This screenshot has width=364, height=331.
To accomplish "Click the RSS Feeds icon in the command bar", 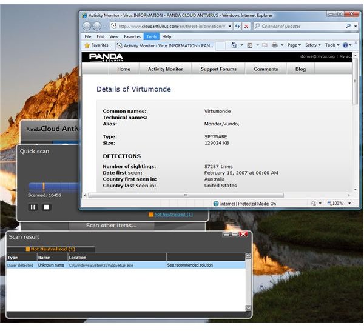I will 250,45.
